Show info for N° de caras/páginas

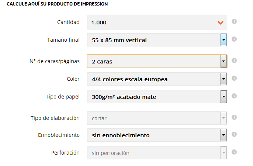point(234,60)
